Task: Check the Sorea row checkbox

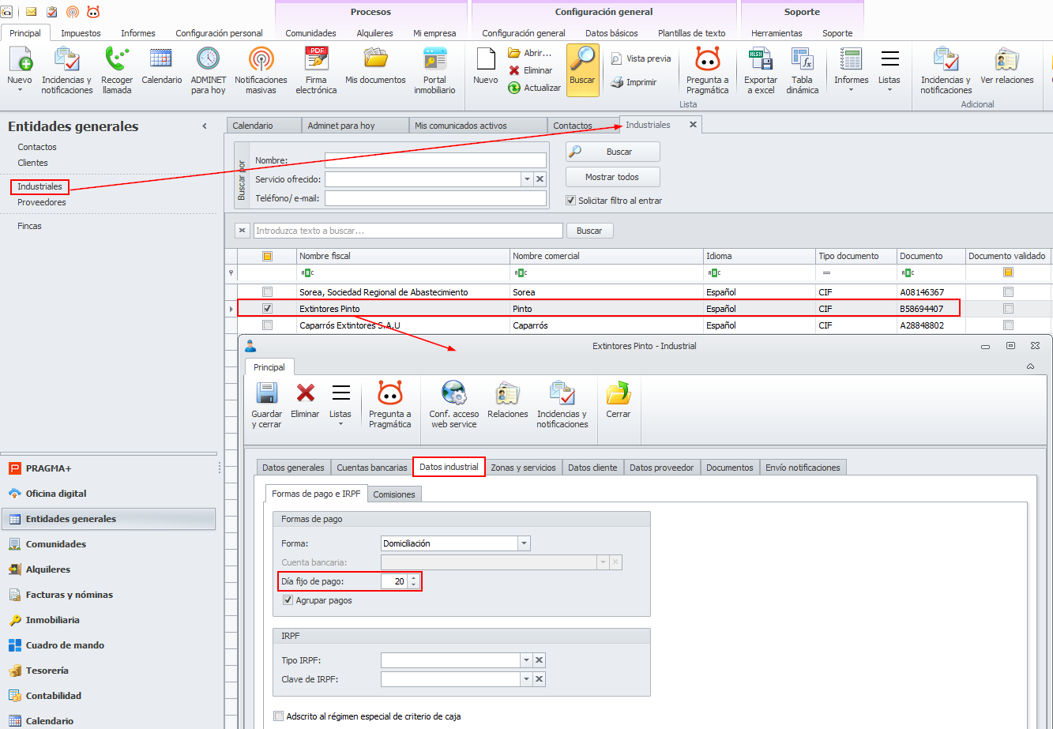Action: 267,292
